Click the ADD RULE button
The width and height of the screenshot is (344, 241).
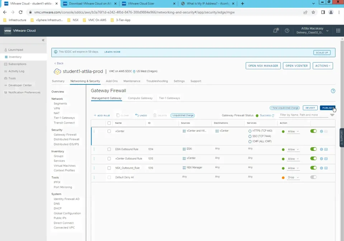tap(102, 115)
